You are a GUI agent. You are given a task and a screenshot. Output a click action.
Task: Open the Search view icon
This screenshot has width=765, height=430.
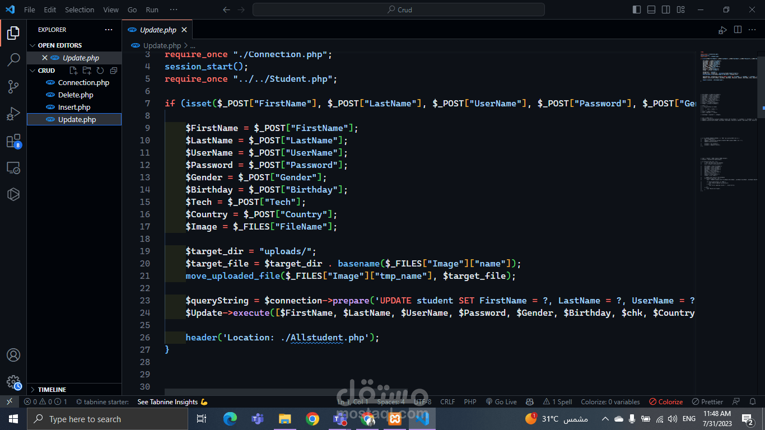(x=13, y=60)
